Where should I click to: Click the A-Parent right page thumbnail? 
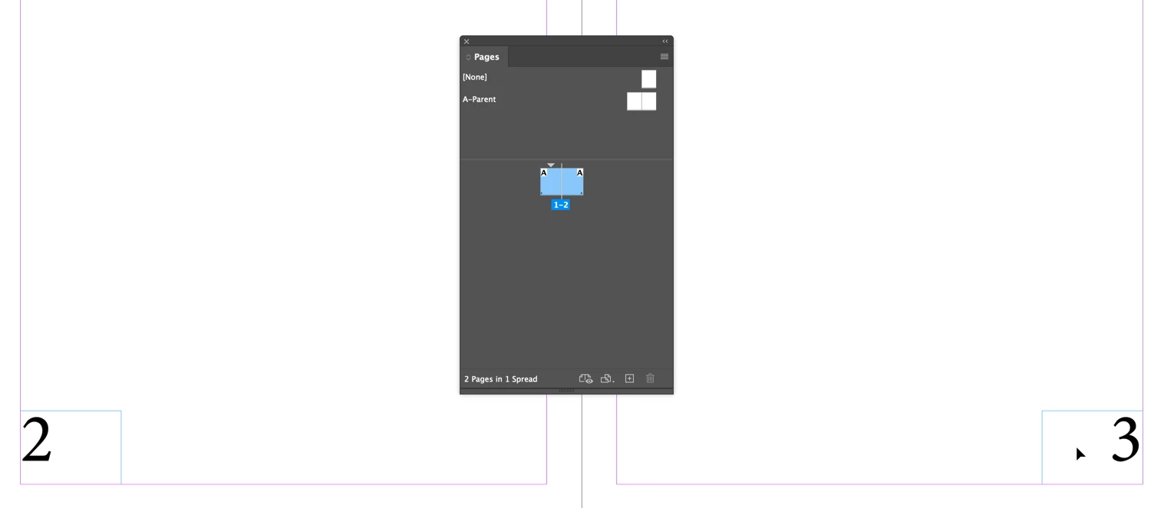(649, 101)
